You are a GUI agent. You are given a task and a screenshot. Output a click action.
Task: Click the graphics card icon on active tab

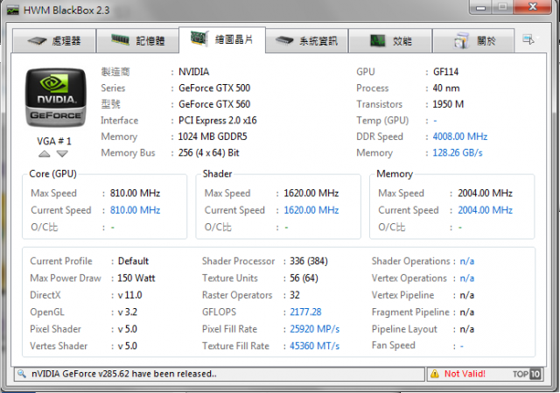coord(199,39)
